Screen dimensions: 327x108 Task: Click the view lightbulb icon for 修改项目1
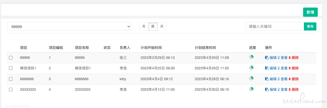(278, 68)
